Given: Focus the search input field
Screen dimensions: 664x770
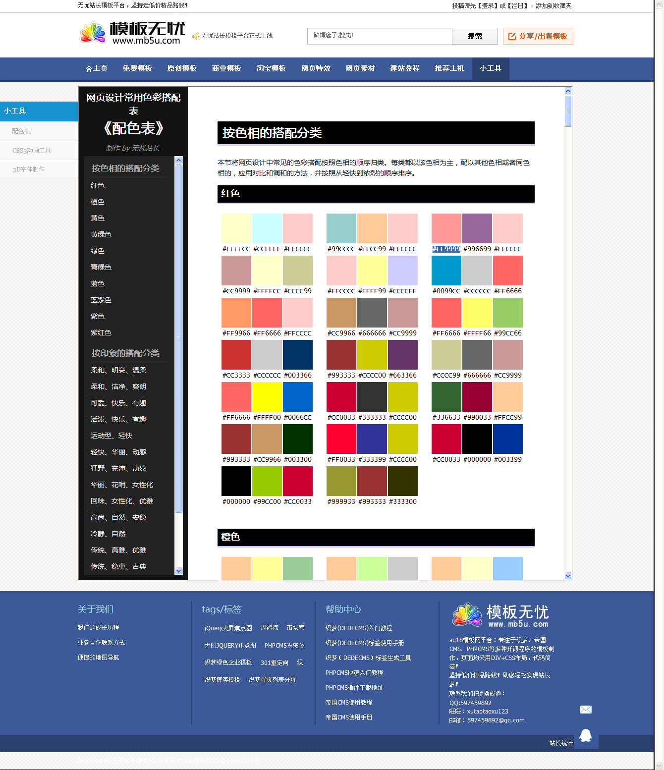Looking at the screenshot, I should point(380,36).
